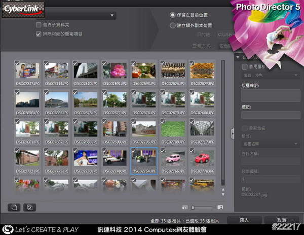This screenshot has height=235, width=304.
Task: Enable the 包含子資料夾 checkbox
Action: [x=39, y=25]
